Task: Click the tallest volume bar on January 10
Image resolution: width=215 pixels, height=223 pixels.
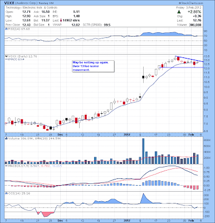Action: 143,151
